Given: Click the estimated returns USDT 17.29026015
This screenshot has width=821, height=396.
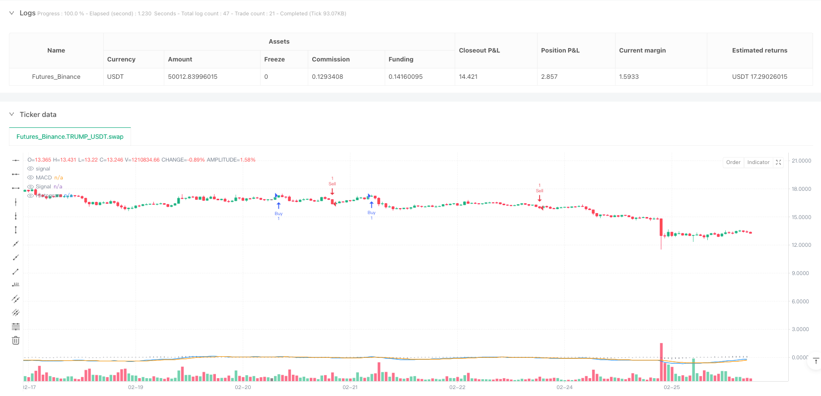Looking at the screenshot, I should click(759, 77).
